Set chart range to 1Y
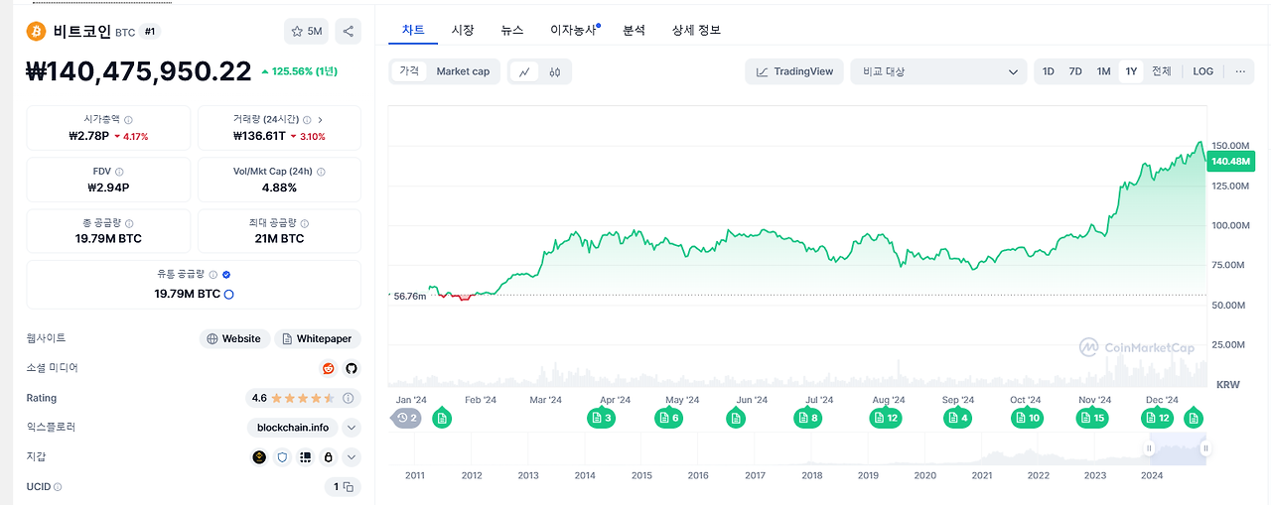The height and width of the screenshot is (505, 1271). pos(1131,71)
